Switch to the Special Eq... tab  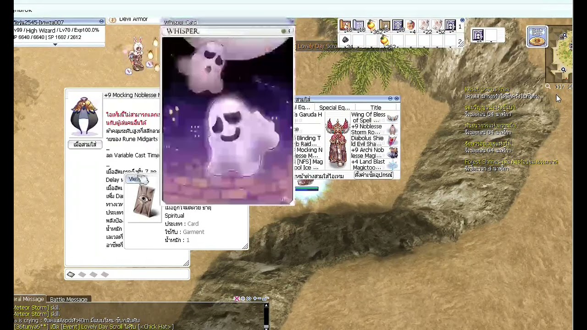click(334, 108)
